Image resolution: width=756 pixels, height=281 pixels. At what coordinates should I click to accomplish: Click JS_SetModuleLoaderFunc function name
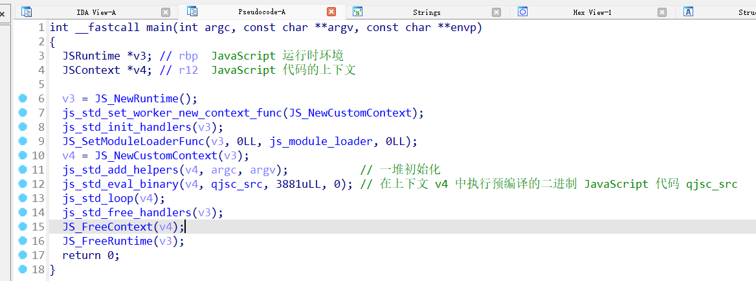tap(133, 142)
